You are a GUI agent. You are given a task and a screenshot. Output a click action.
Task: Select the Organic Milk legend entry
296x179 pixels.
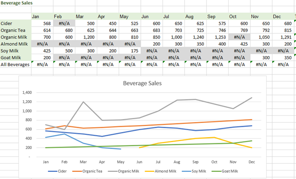tap(123, 171)
